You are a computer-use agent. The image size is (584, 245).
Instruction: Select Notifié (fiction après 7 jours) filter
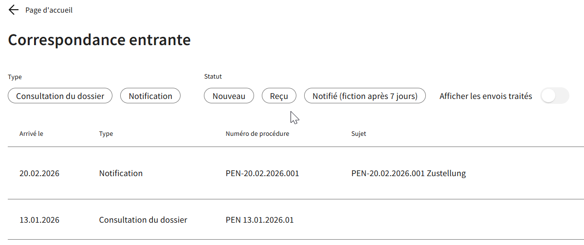tap(365, 96)
